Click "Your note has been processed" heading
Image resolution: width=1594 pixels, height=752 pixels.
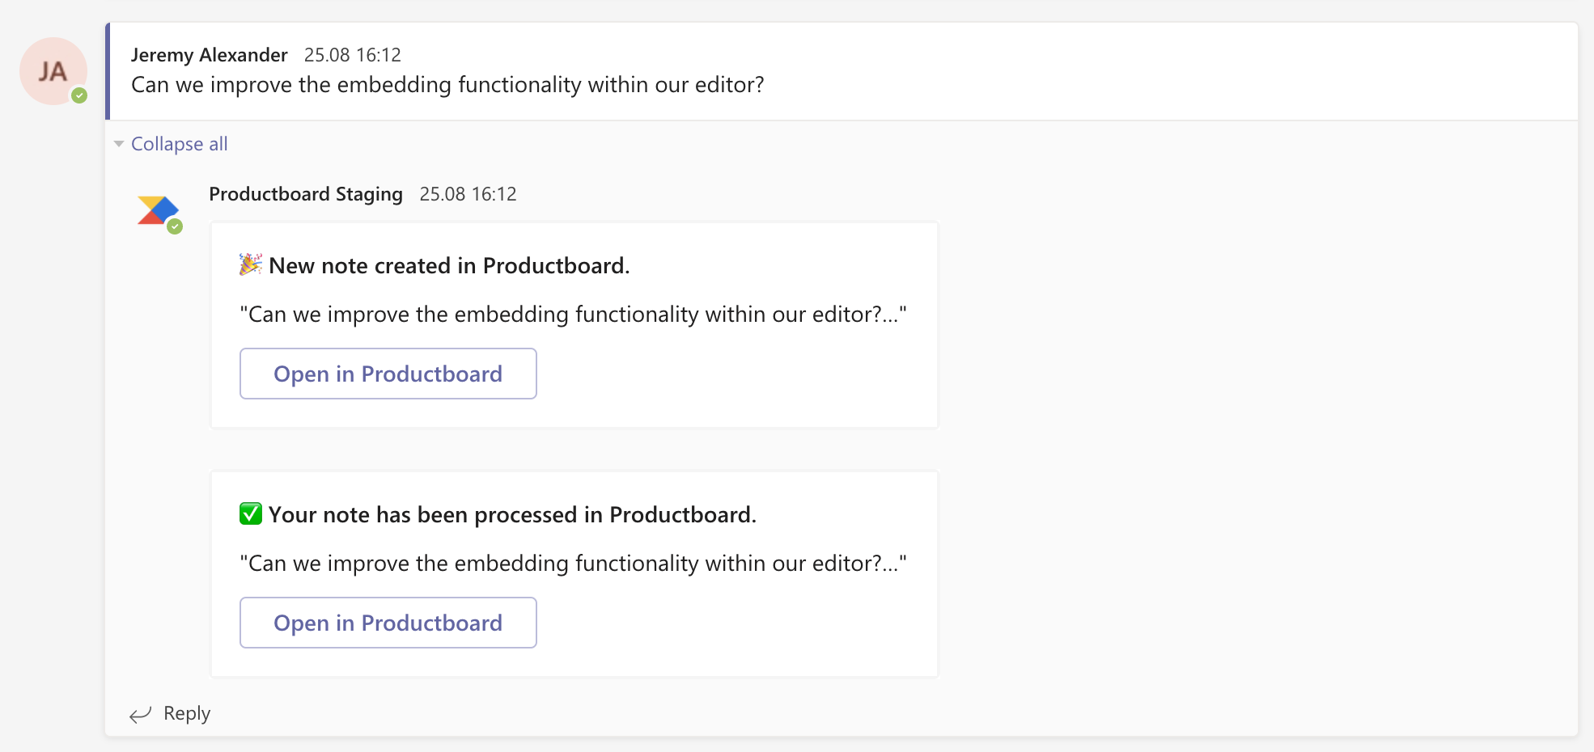pyautogui.click(x=512, y=514)
